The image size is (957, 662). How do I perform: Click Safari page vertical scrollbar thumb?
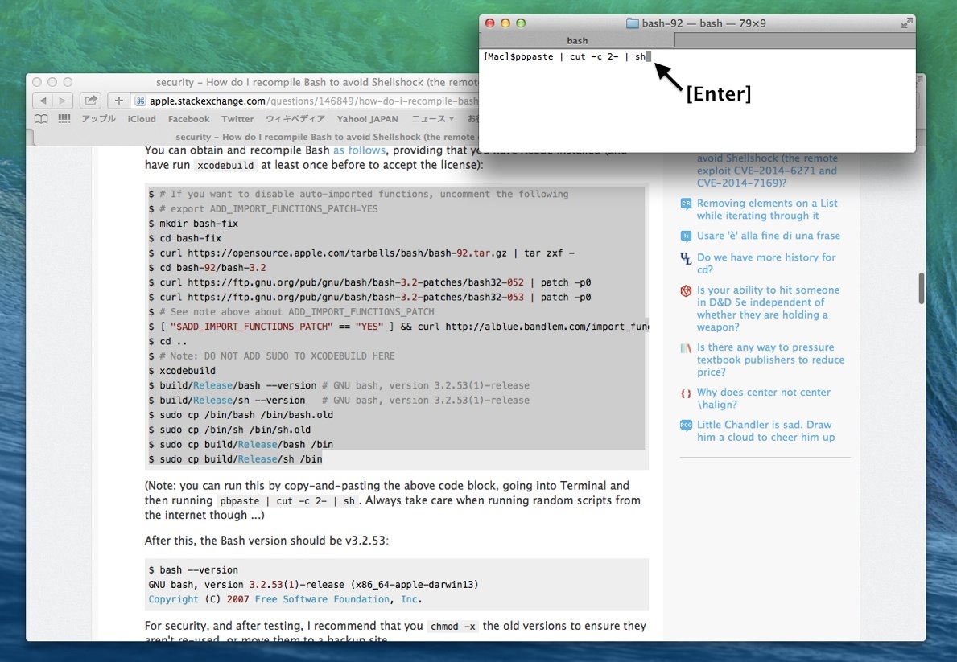click(921, 288)
